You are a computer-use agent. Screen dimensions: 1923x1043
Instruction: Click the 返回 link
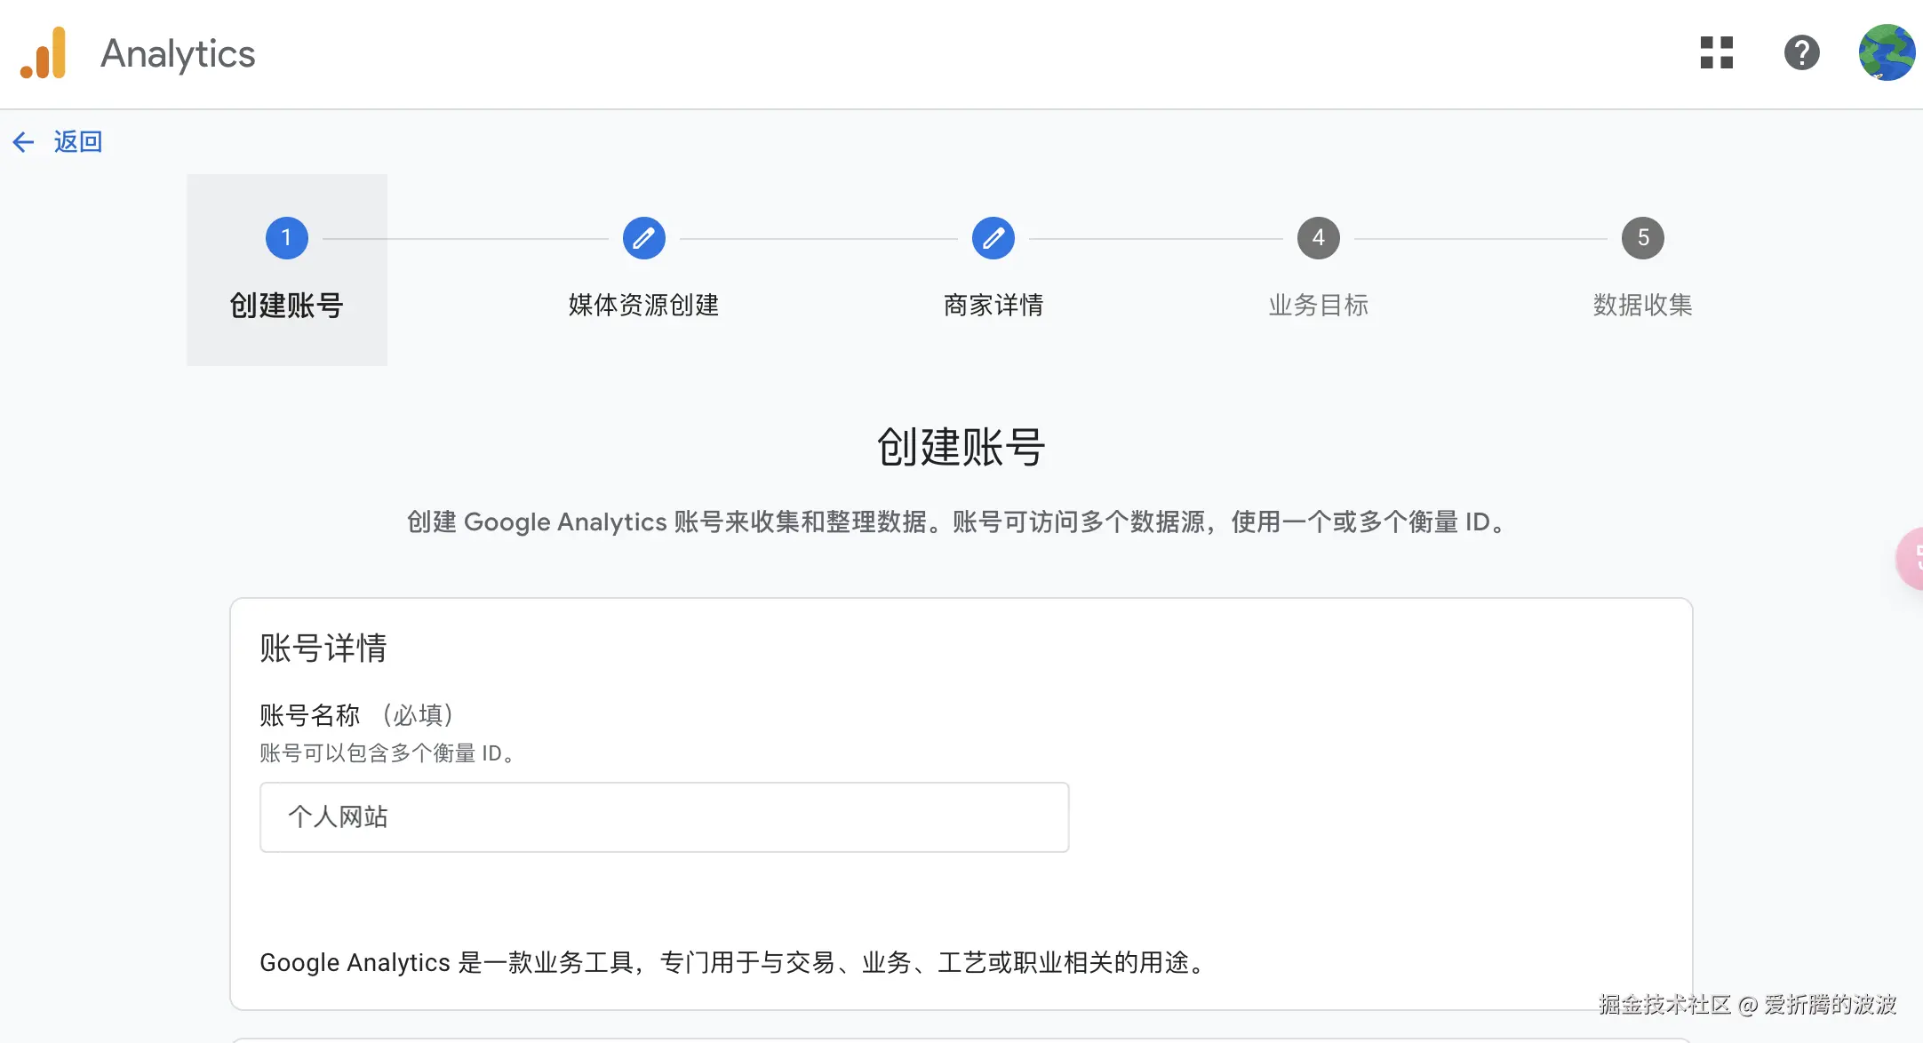tap(78, 142)
